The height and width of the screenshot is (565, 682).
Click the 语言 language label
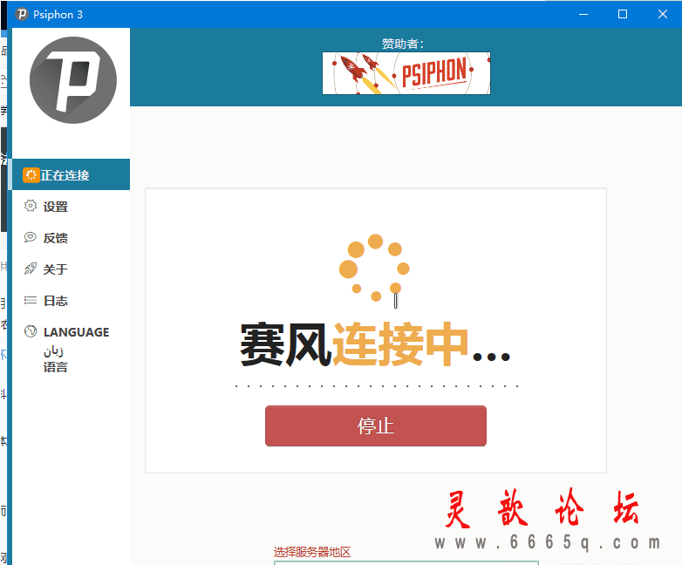click(x=55, y=367)
